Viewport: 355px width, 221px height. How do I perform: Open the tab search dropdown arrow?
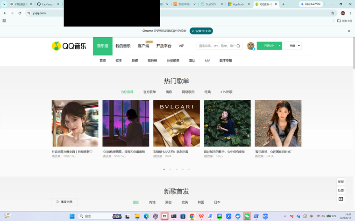4,4
